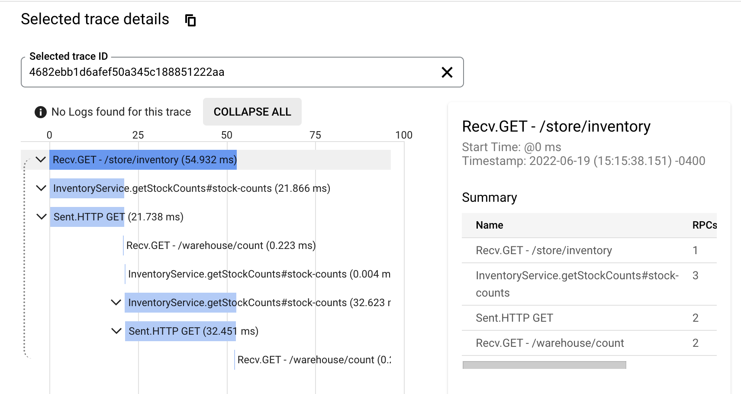Select the InventoryService 32.623 ms span bar
Viewport: 741px width, 394px height.
[x=180, y=303]
